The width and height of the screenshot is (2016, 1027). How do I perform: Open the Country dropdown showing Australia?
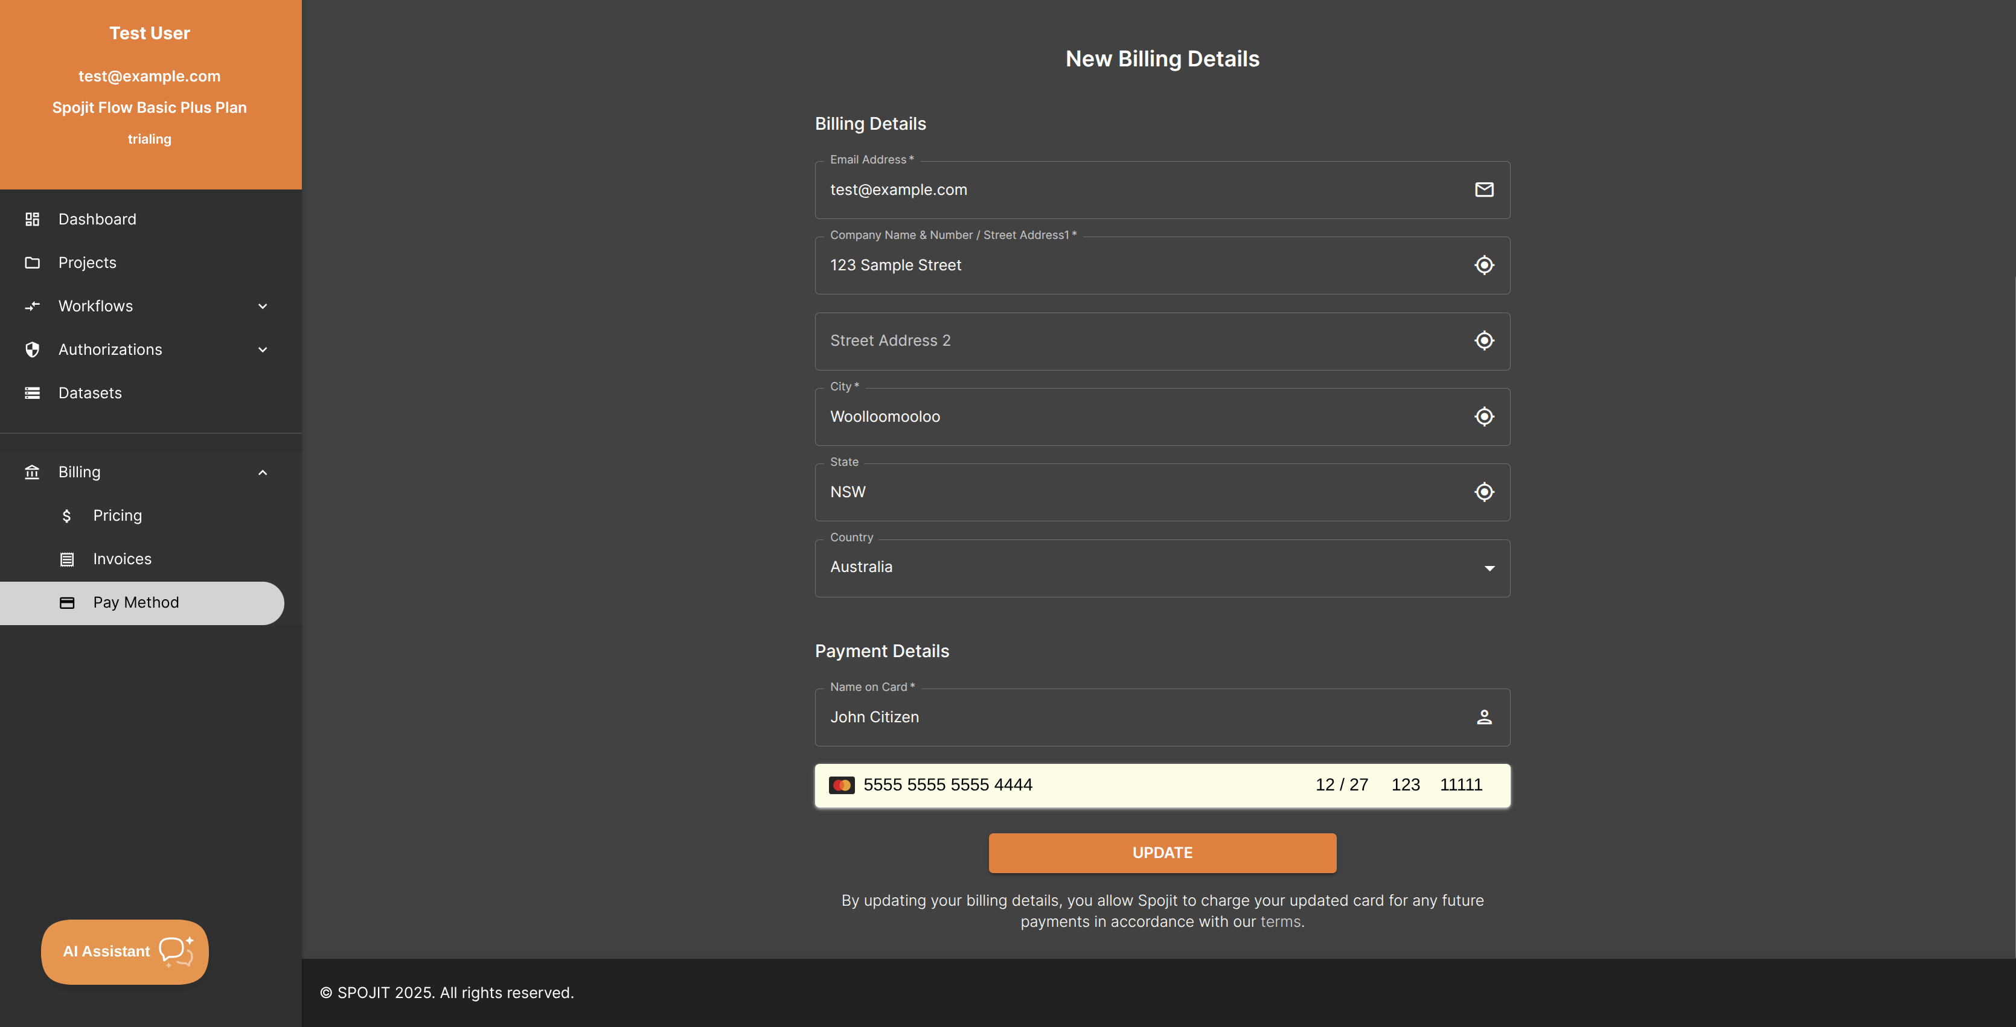1162,568
